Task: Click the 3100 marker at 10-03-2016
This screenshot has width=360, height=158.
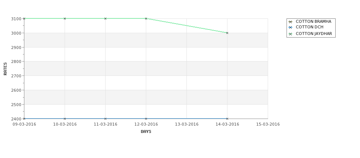Action: pyautogui.click(x=65, y=18)
